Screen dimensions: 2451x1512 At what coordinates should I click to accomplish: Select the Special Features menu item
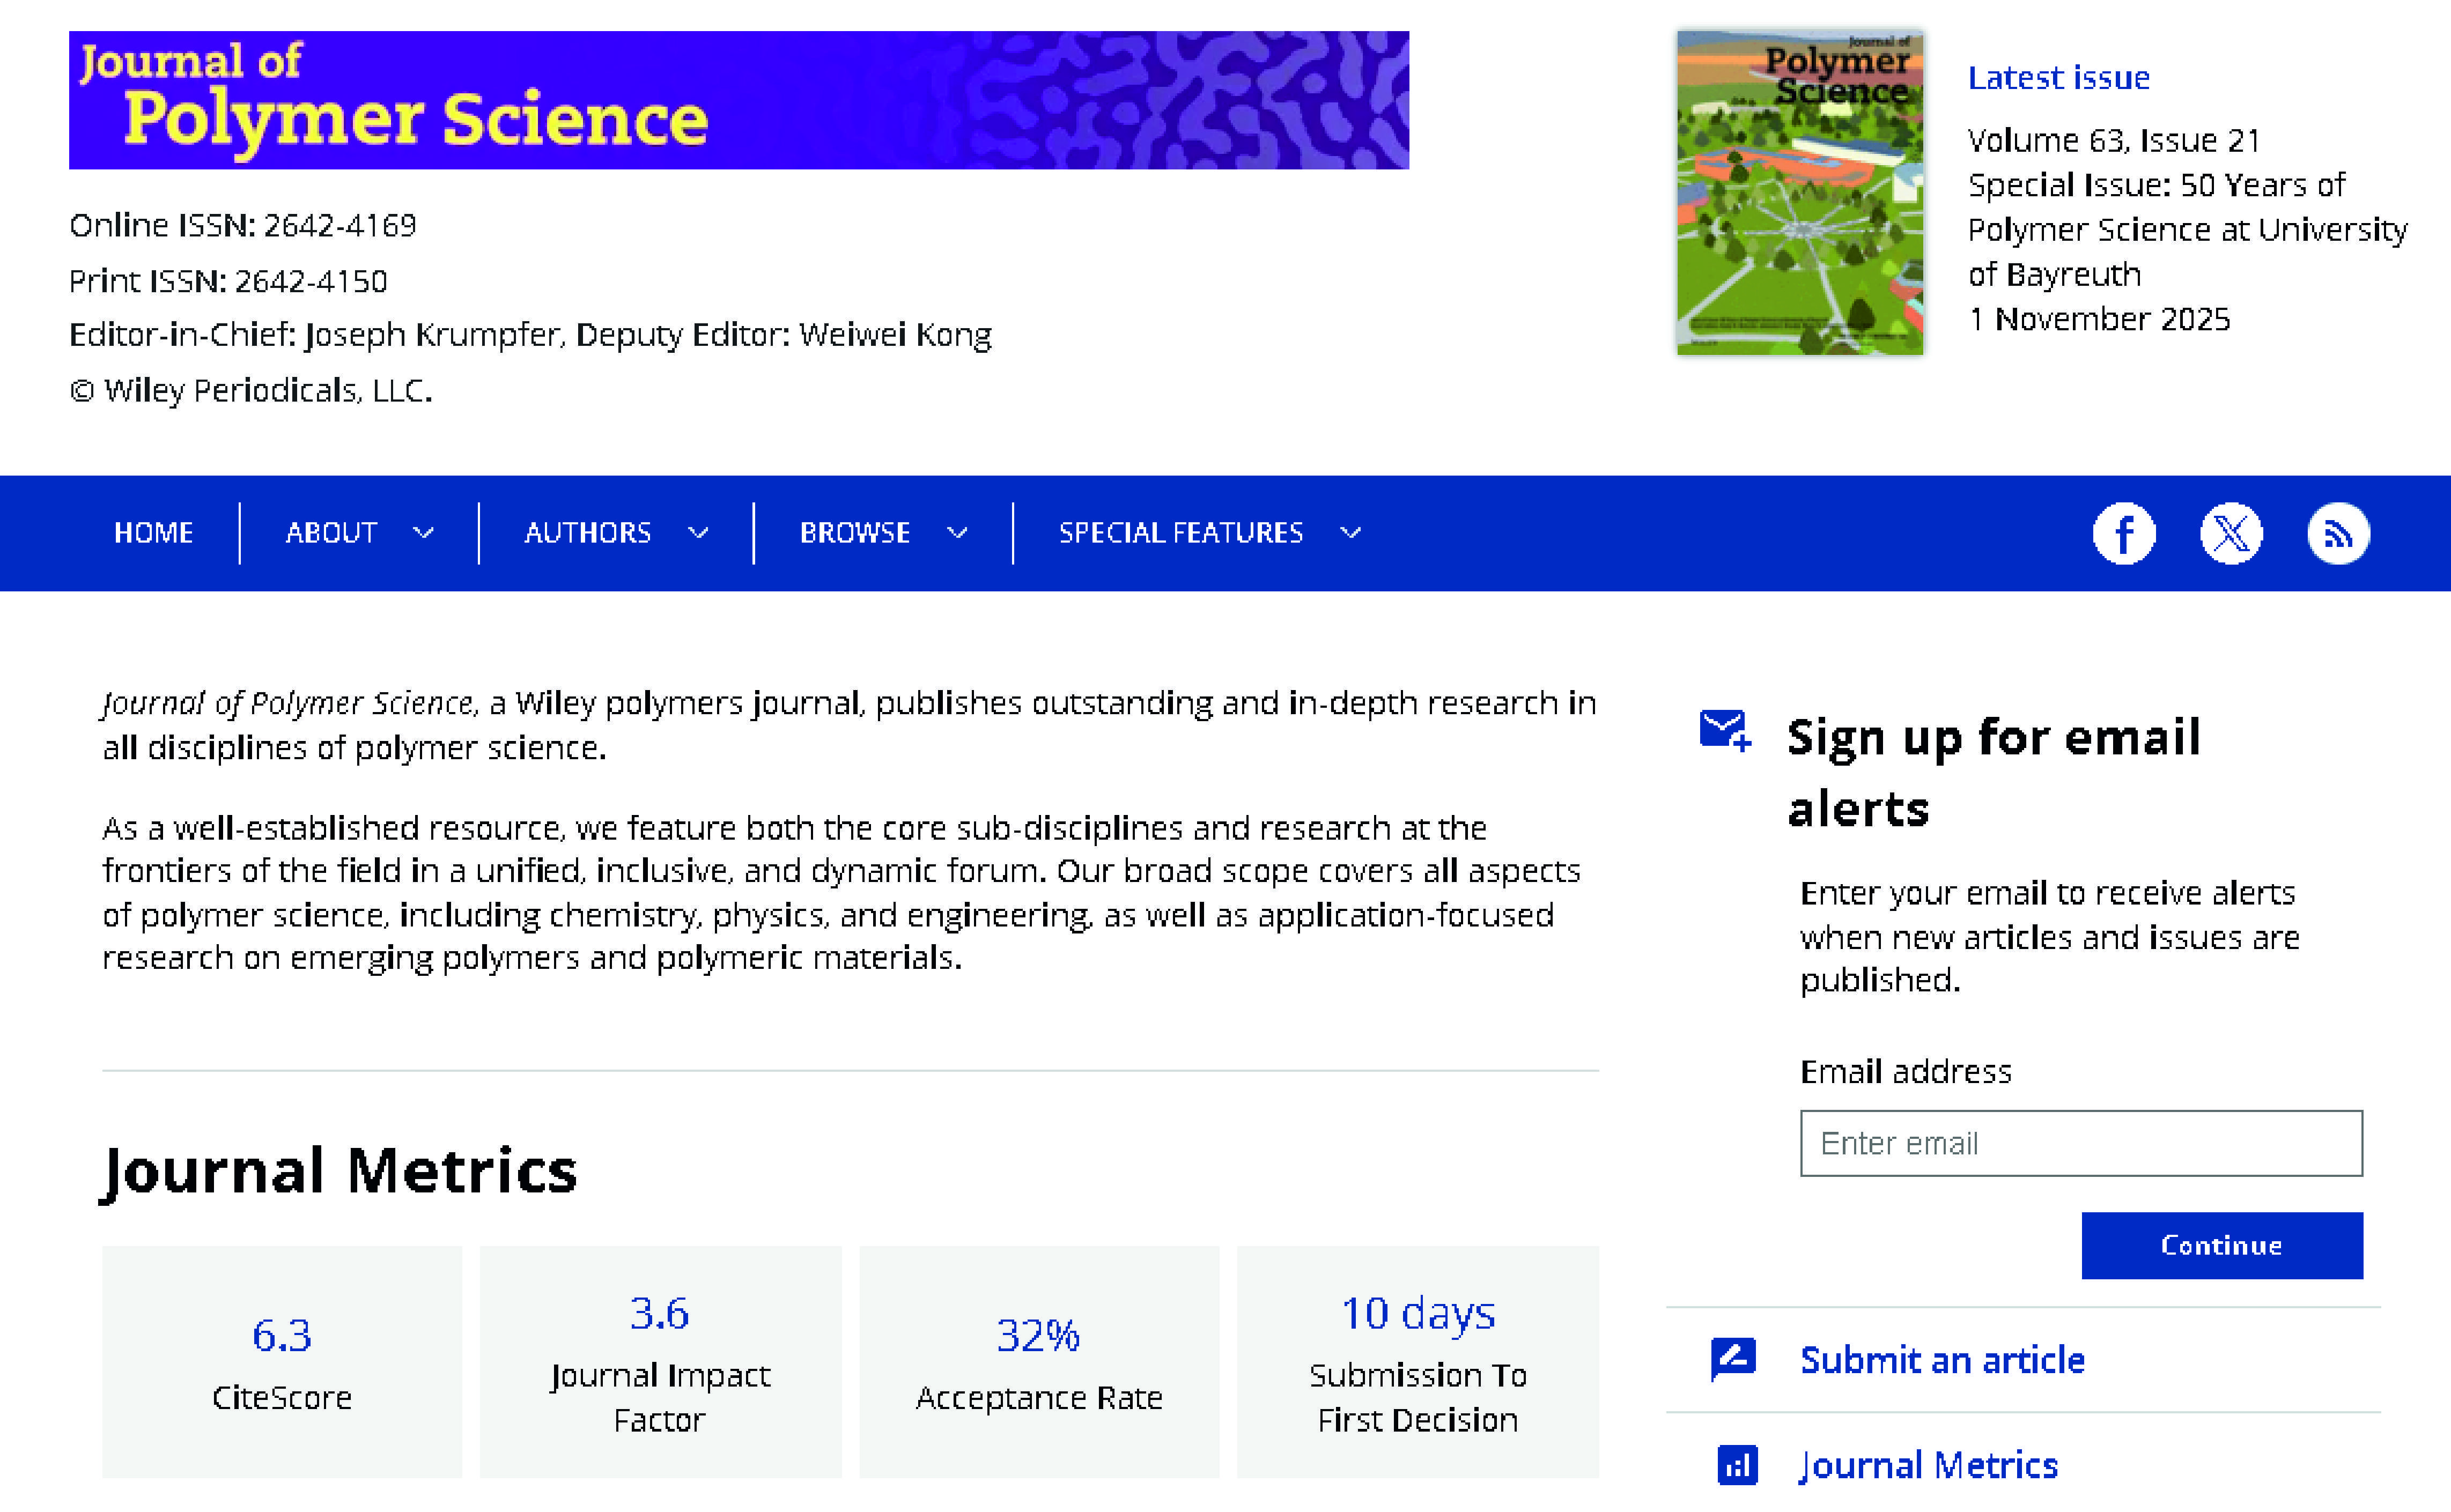1180,533
